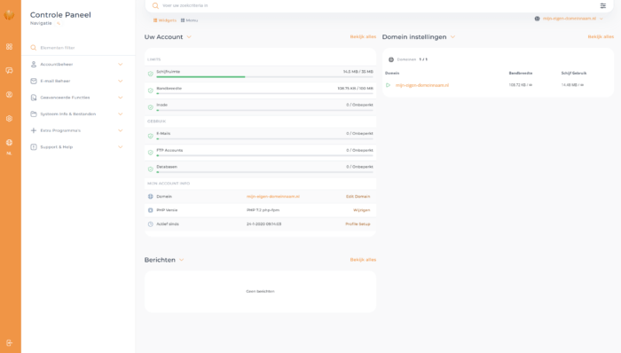Expand the E-mail Beheer section chevron
Image resolution: width=621 pixels, height=353 pixels.
tap(121, 81)
